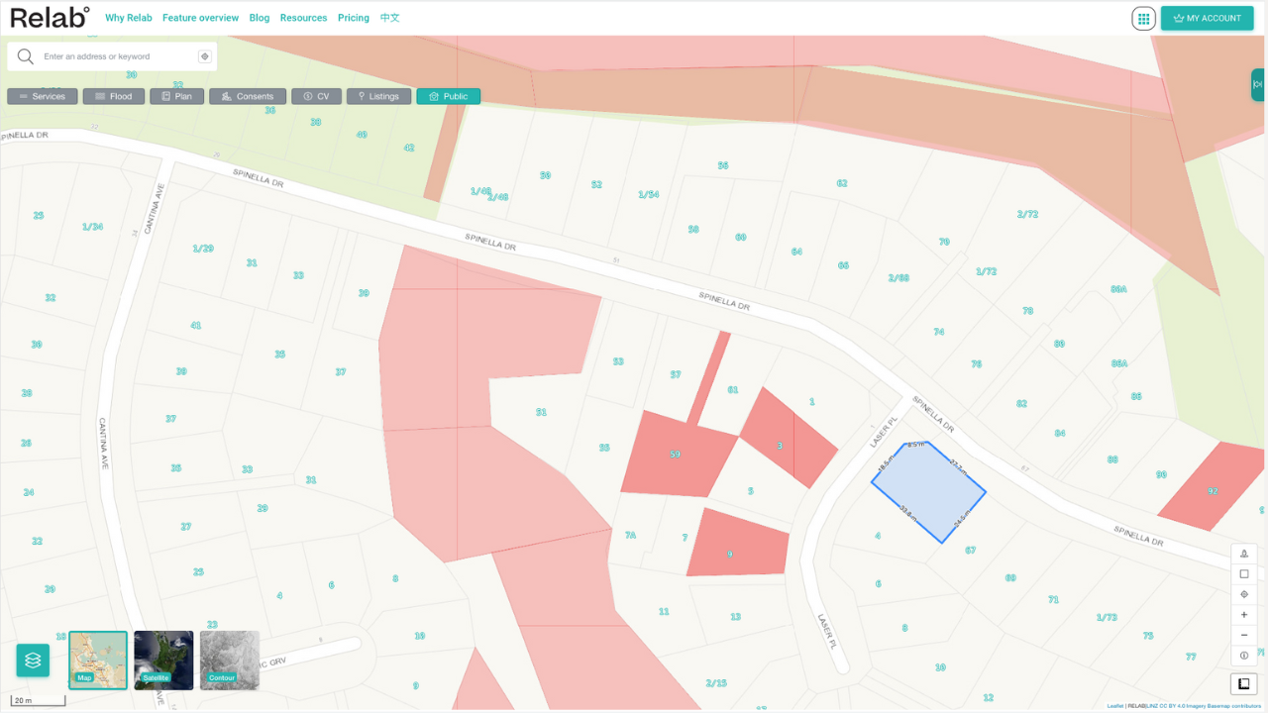Toggle the Flood overlay layer

114,96
